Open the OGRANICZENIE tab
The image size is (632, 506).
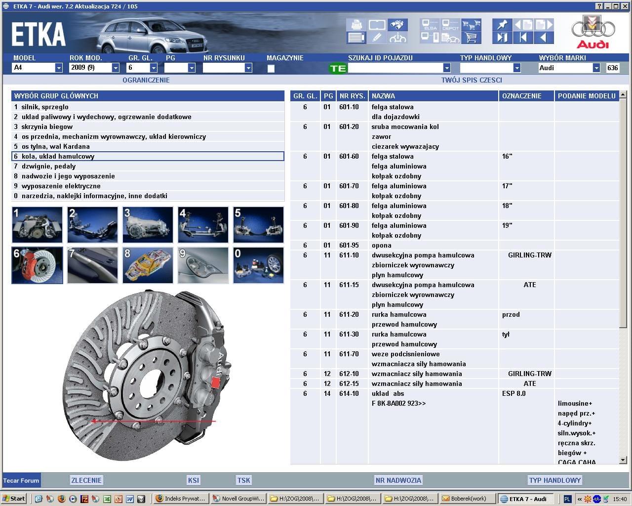point(146,80)
